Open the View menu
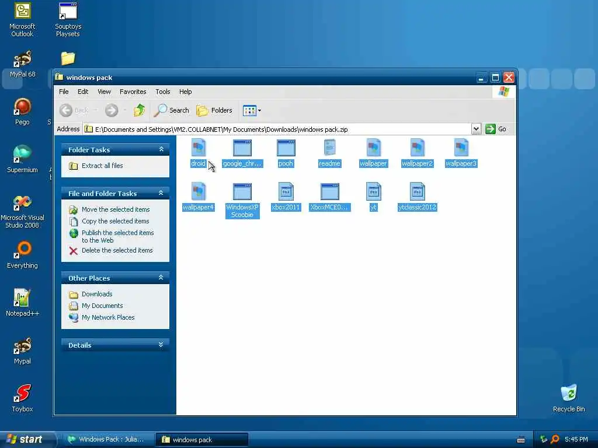Screen dimensions: 598x448 pyautogui.click(x=104, y=92)
